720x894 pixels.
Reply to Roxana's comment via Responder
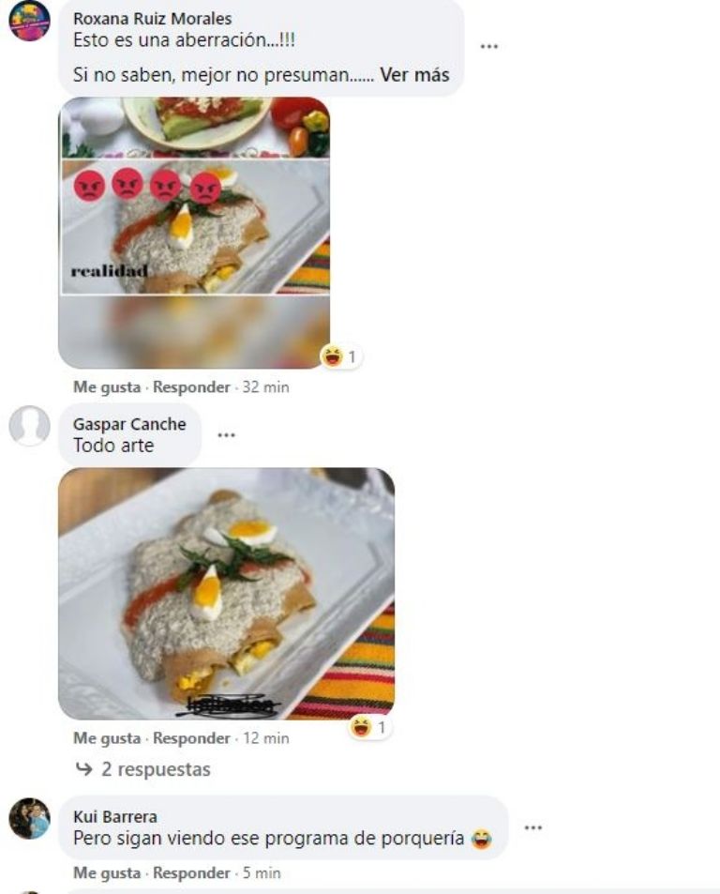pyautogui.click(x=191, y=387)
